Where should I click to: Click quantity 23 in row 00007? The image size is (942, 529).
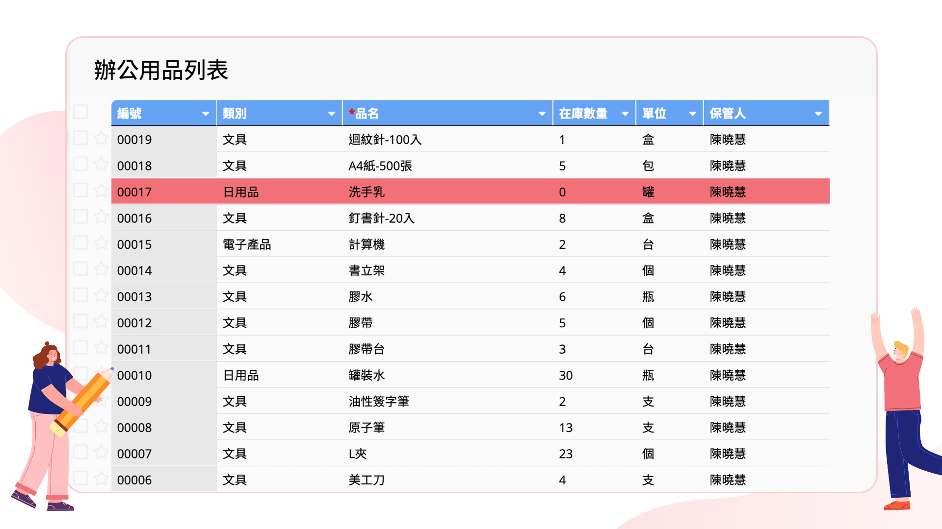click(566, 454)
